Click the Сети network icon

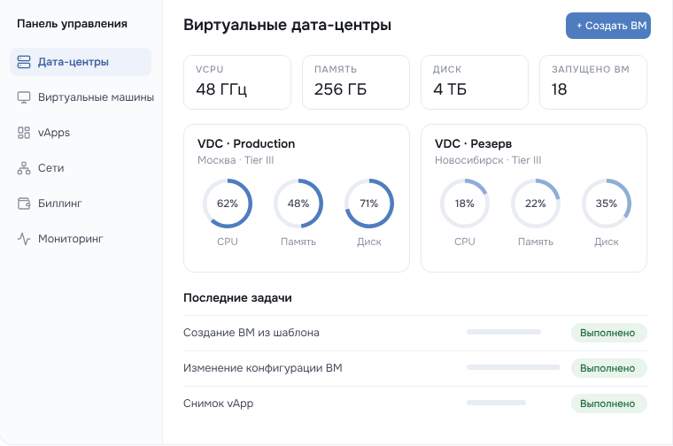24,168
